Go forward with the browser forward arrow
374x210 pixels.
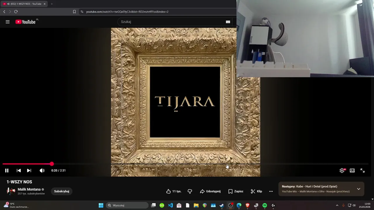pos(10,12)
